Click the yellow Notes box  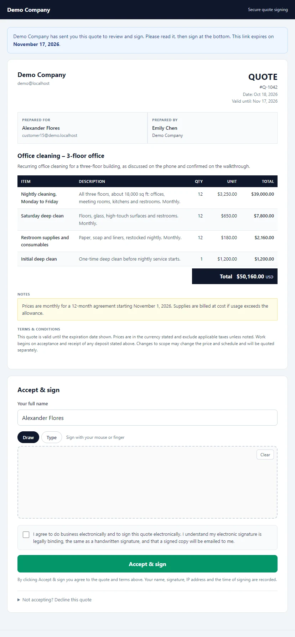point(147,309)
